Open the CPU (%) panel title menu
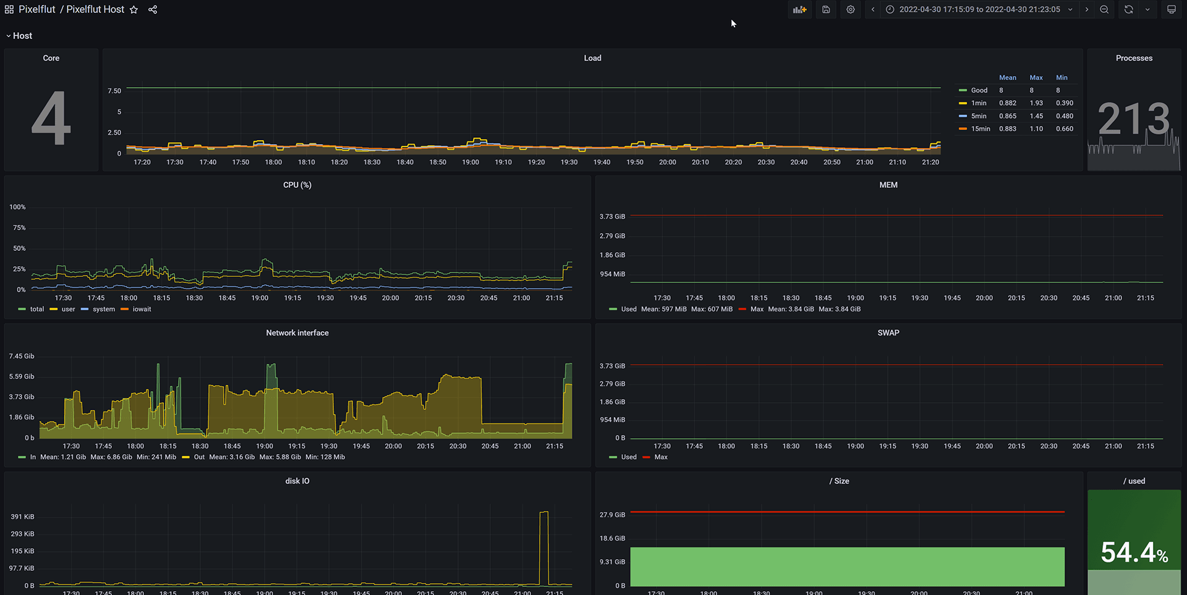This screenshot has width=1187, height=595. coord(297,185)
